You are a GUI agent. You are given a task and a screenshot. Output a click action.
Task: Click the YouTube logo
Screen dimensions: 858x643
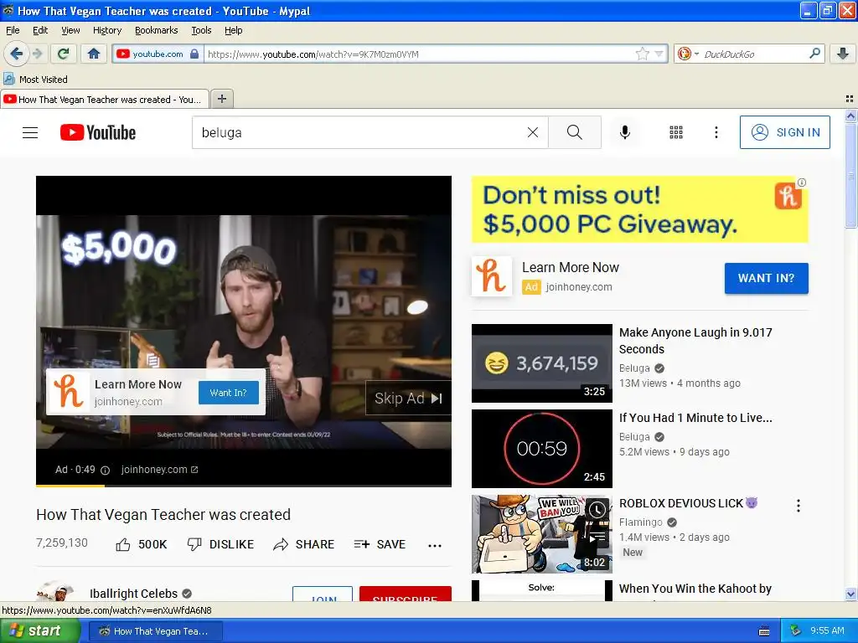(x=98, y=132)
